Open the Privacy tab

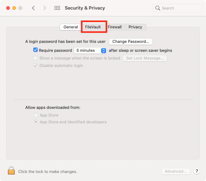[x=135, y=27]
